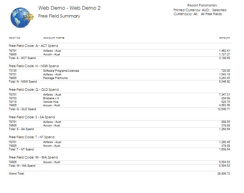Click the QLD Airfares amount 7,347.31
244x193 pixels.
point(224,95)
